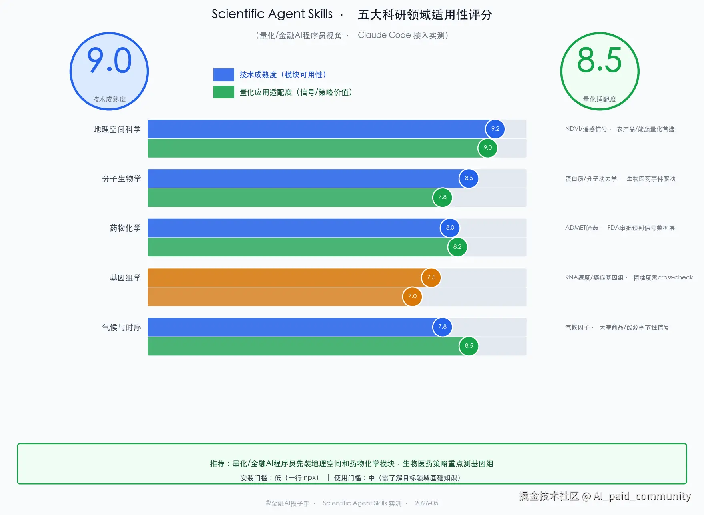
Task: Click the 气候与时序 row label
Action: click(122, 327)
